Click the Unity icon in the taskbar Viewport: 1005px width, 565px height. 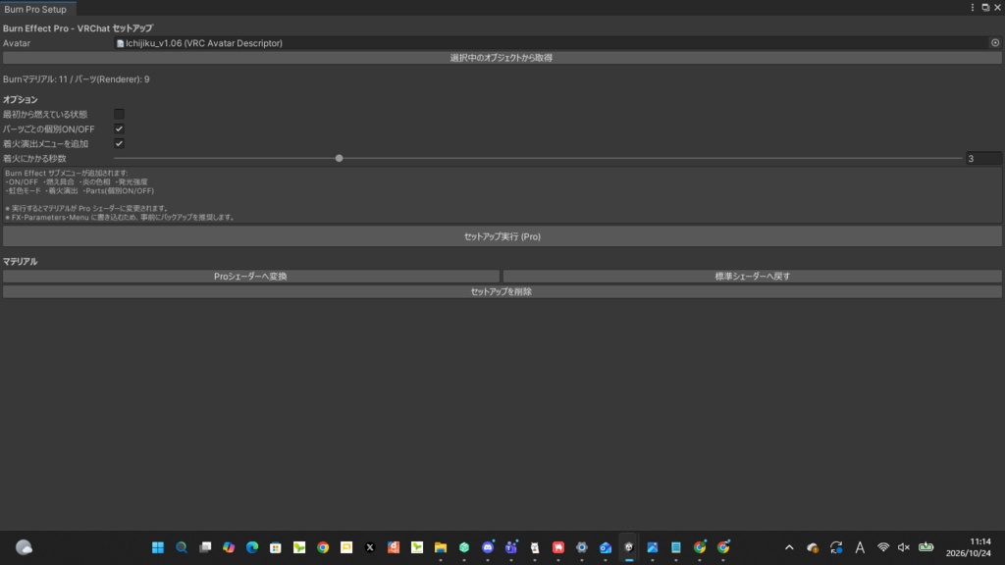pos(629,547)
